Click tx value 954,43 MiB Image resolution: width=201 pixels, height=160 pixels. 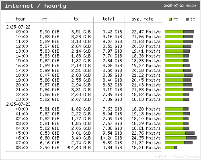pos(78,148)
